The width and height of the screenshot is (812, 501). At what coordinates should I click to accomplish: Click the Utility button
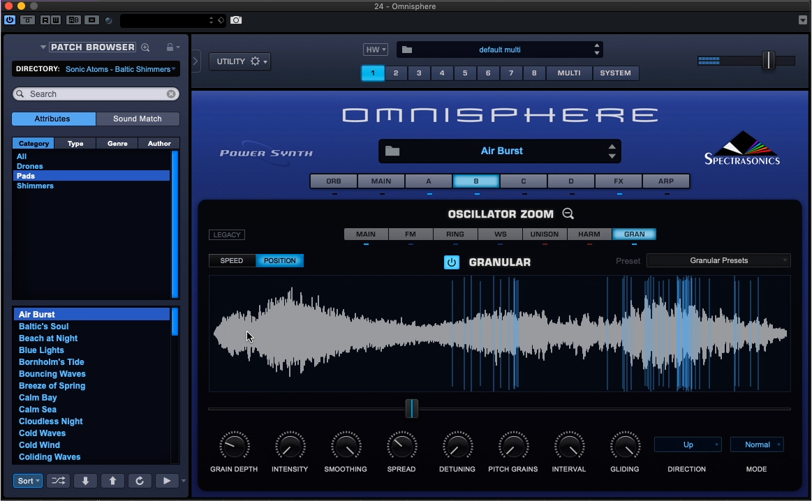tap(239, 61)
